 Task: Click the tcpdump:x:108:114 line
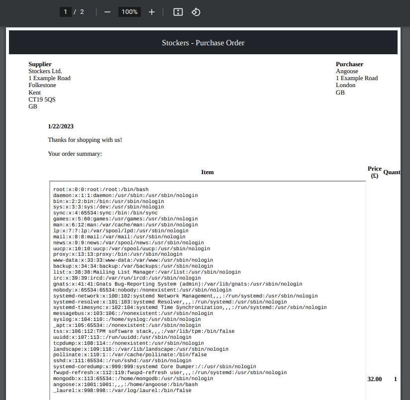128,343
